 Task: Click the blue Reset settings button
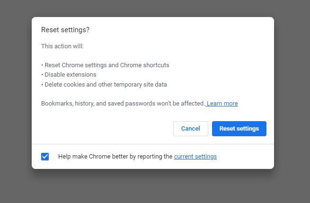(239, 129)
